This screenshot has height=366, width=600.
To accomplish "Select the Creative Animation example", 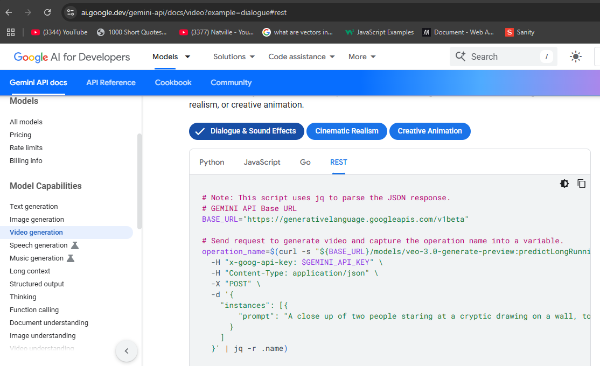I will click(x=430, y=131).
